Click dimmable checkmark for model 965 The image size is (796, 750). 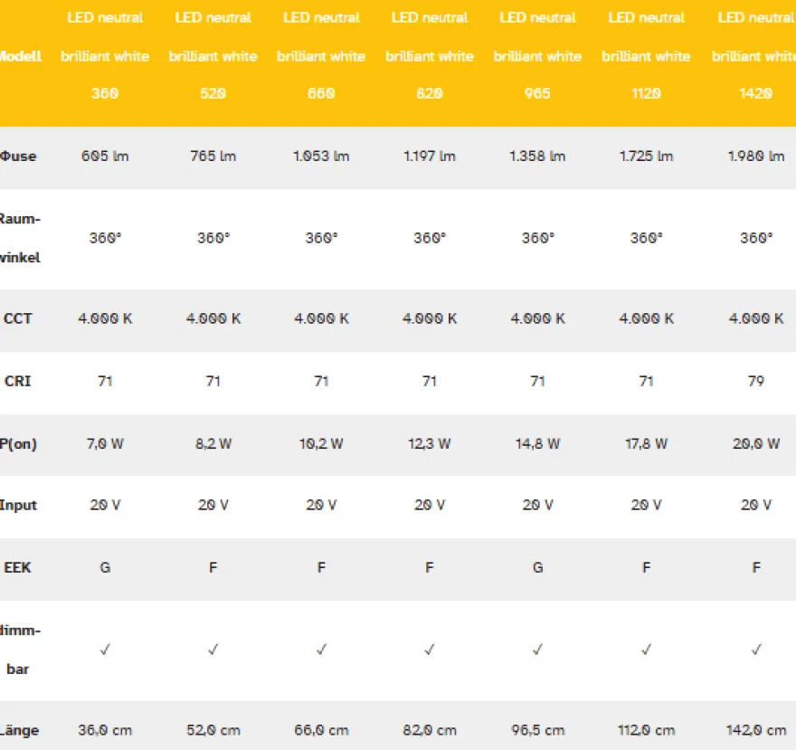click(x=537, y=650)
